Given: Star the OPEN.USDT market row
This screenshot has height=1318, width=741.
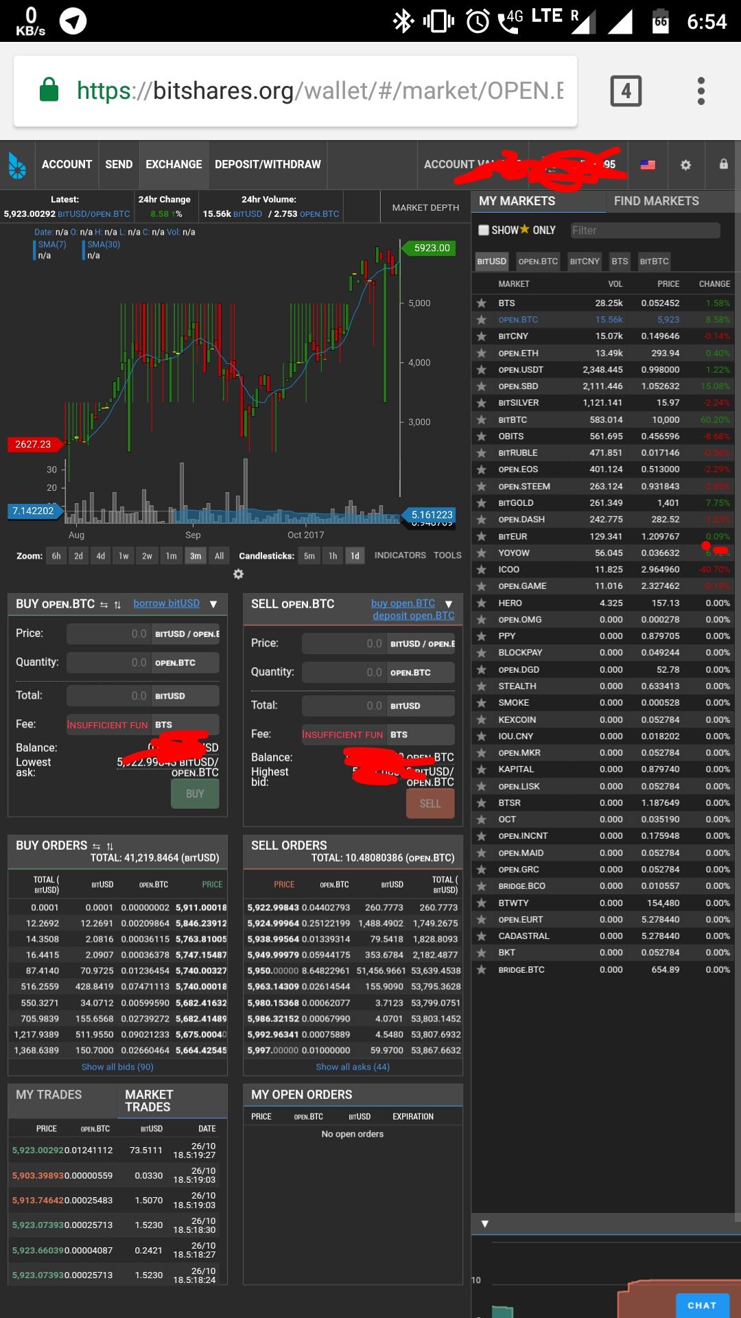Looking at the screenshot, I should click(482, 369).
